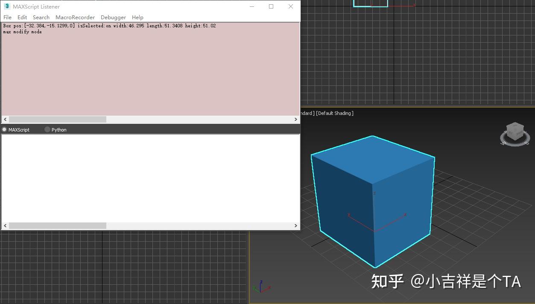Viewport: 535px width, 304px height.
Task: Click the Box pos output line in the listener
Action: pyautogui.click(x=109, y=26)
